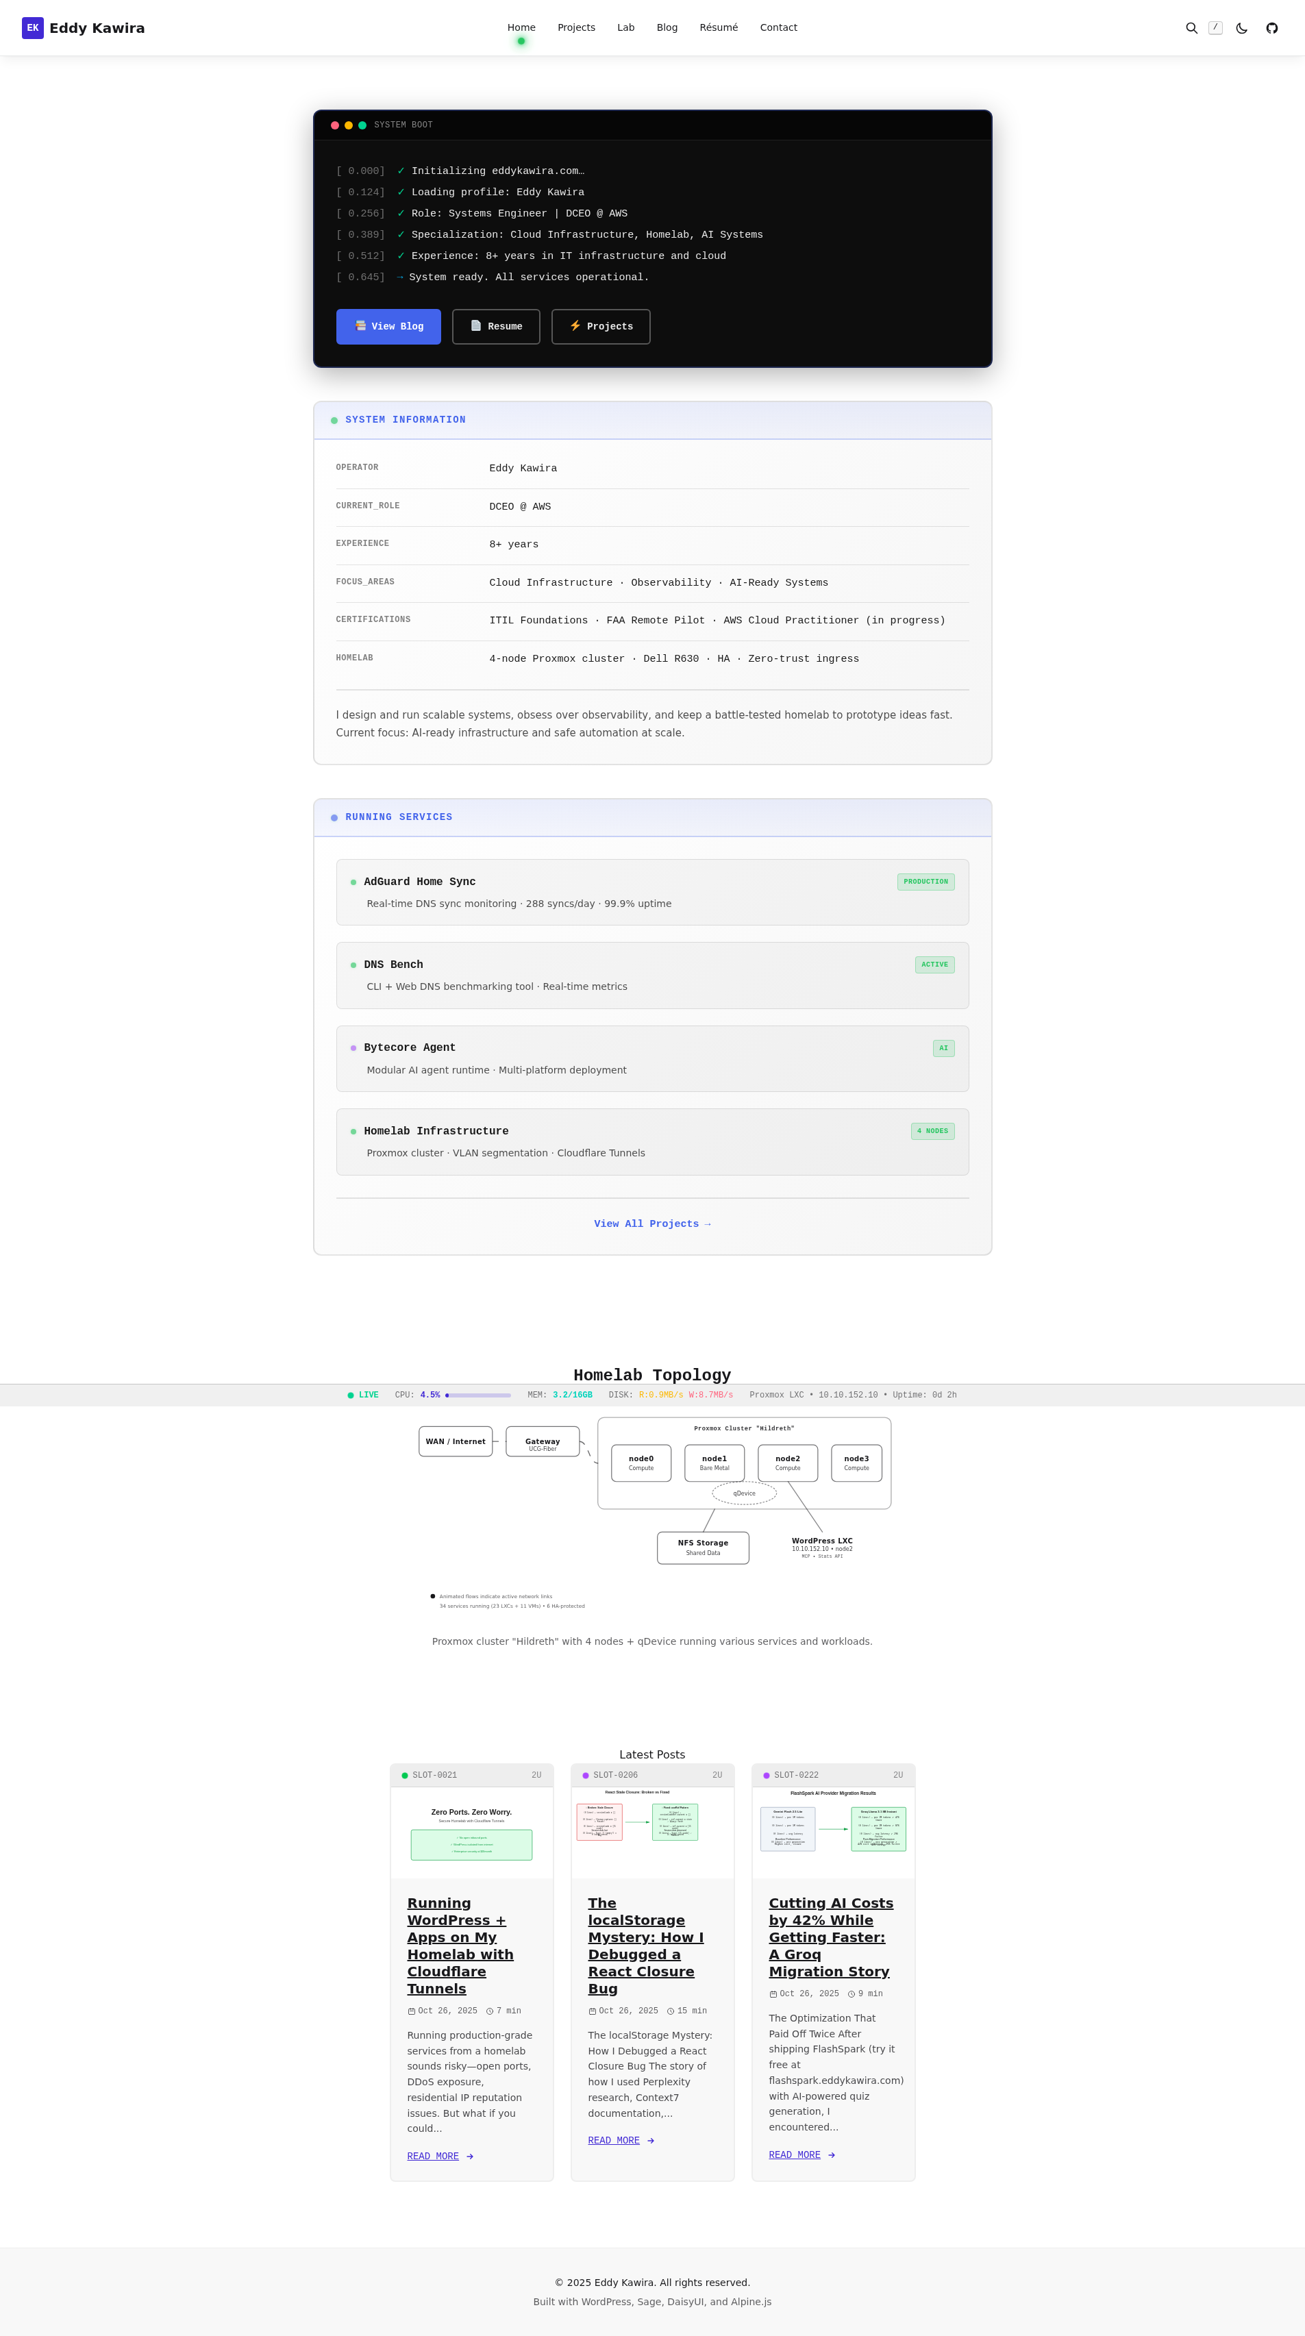Screen dimensions: 1305x2336
Task: Click the lightning Projects button
Action: [x=600, y=327]
